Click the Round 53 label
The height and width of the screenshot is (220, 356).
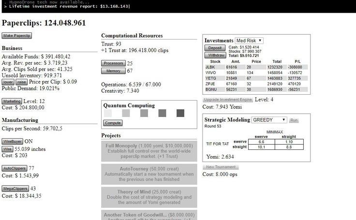(x=213, y=126)
